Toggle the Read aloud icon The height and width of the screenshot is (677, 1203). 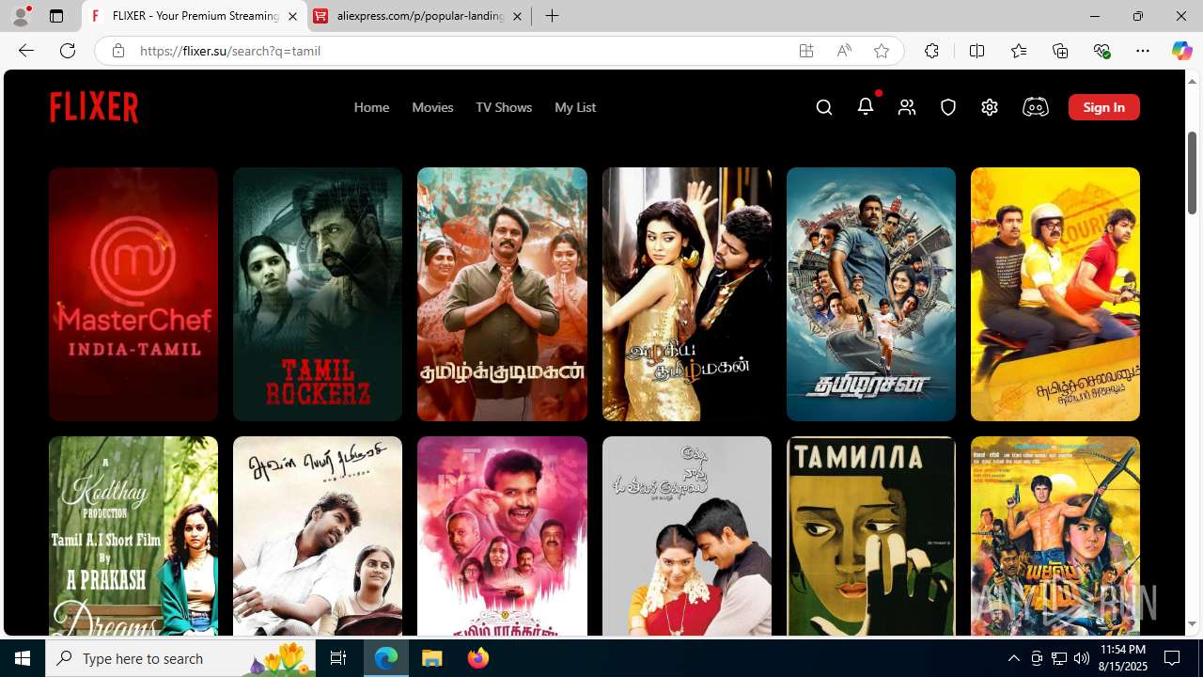pyautogui.click(x=844, y=51)
